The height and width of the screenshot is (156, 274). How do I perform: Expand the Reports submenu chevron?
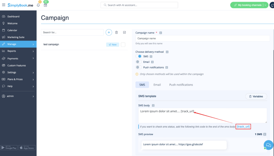[33, 51]
